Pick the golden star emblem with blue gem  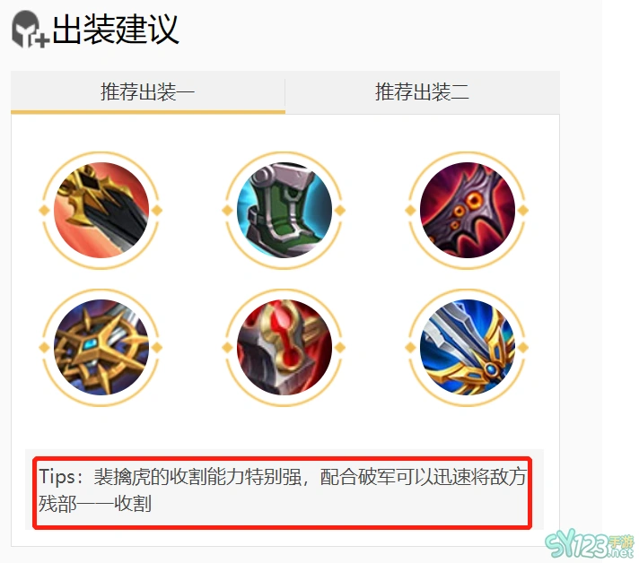click(x=101, y=347)
